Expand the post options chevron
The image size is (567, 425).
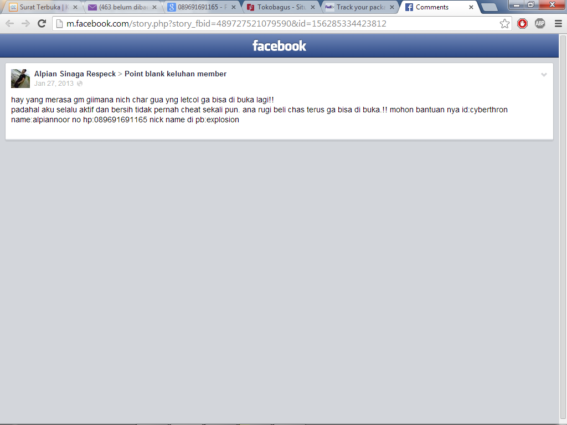pos(544,75)
